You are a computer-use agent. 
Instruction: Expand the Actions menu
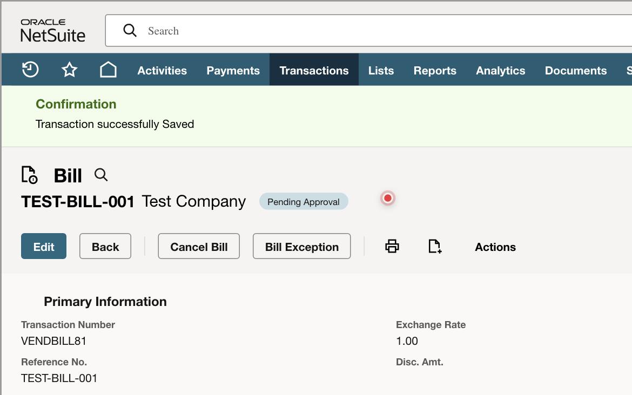[495, 247]
